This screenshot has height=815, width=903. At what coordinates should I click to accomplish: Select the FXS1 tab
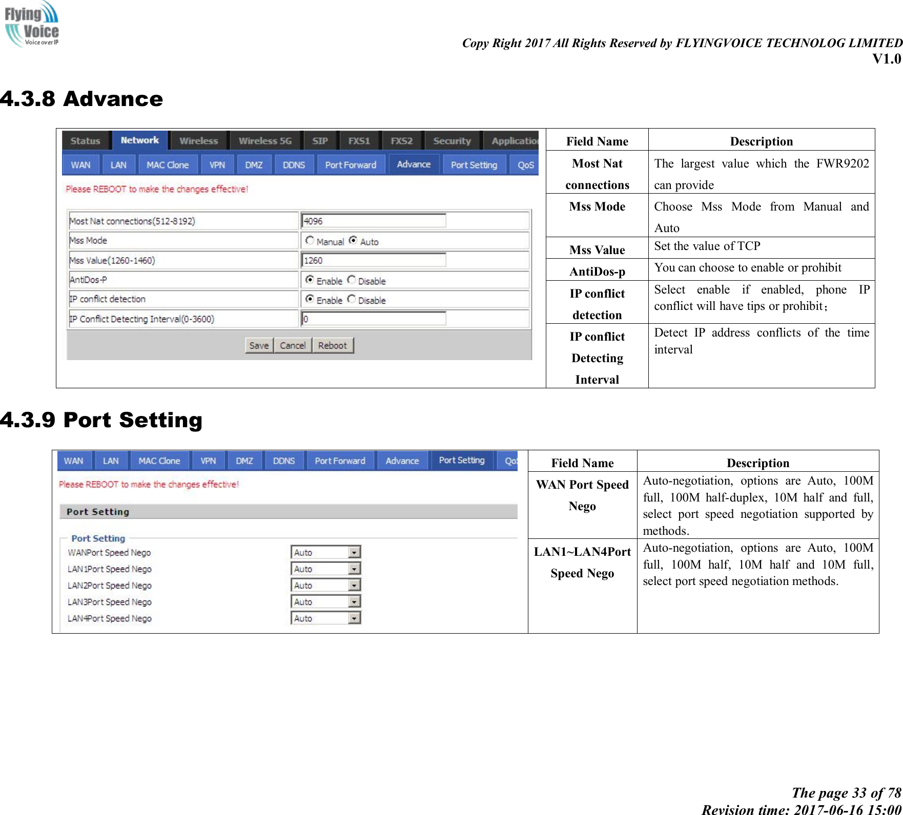(359, 141)
